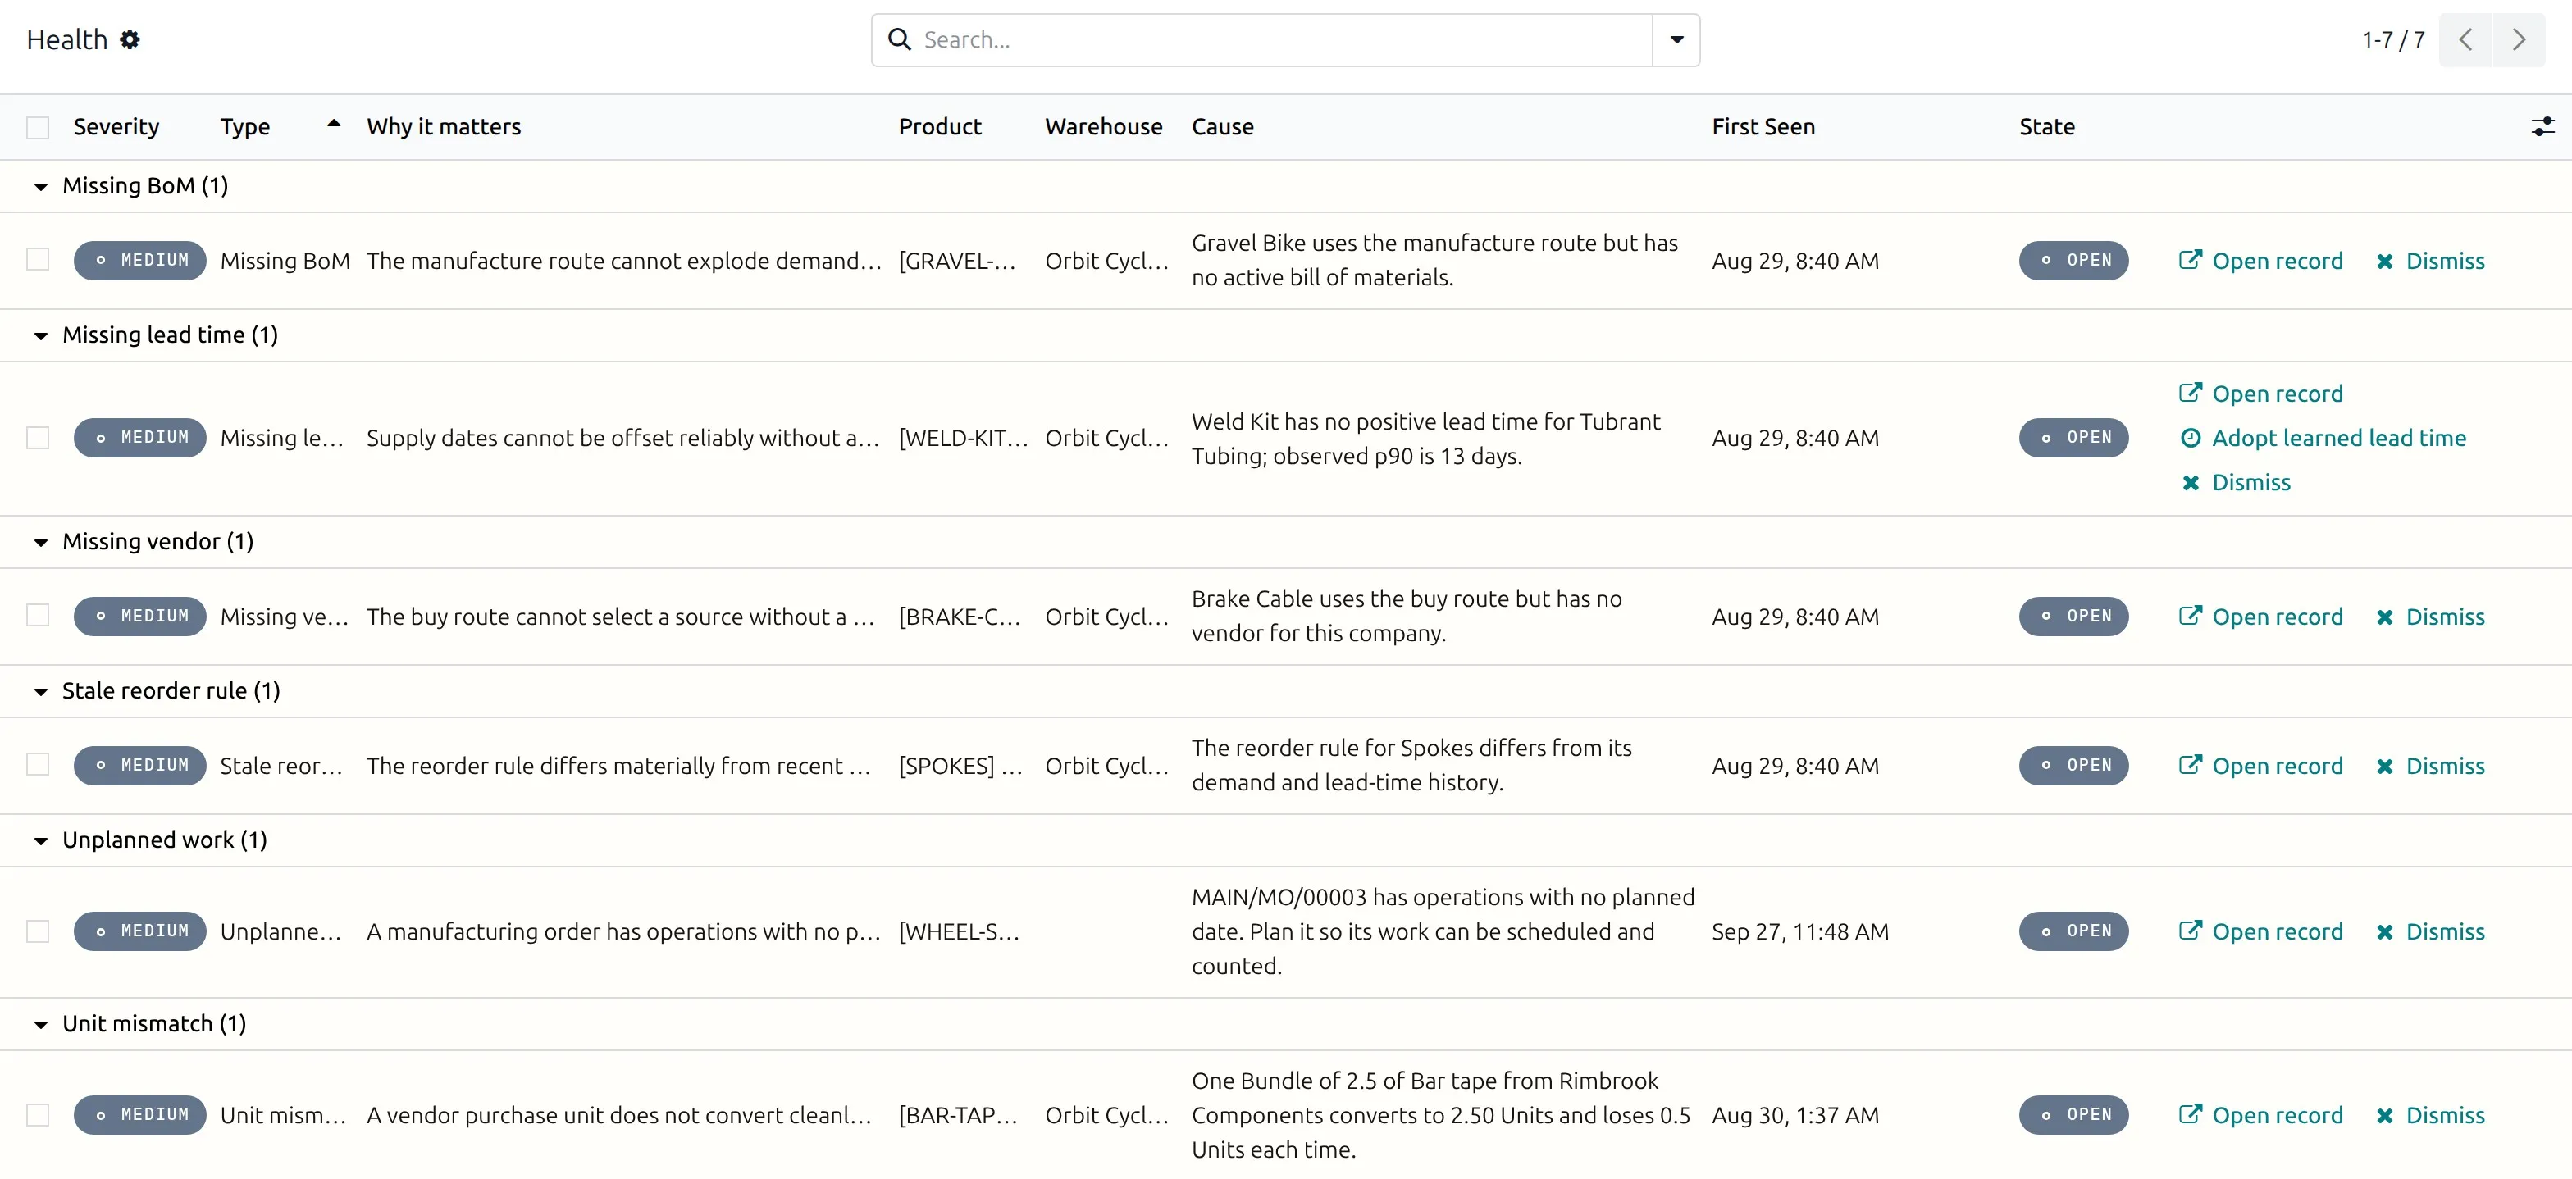Open the Health settings gear icon

click(x=130, y=40)
